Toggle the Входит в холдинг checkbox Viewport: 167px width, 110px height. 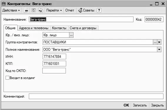[x=7, y=78]
